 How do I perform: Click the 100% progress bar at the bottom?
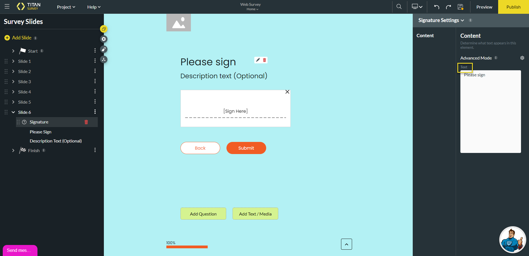(x=187, y=247)
